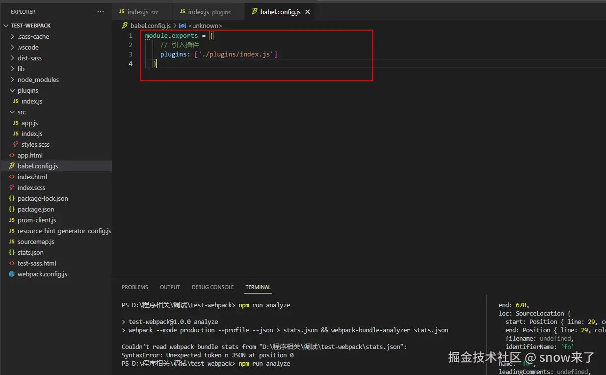
Task: Open the DEBUG CONSOLE panel tab
Action: point(212,287)
